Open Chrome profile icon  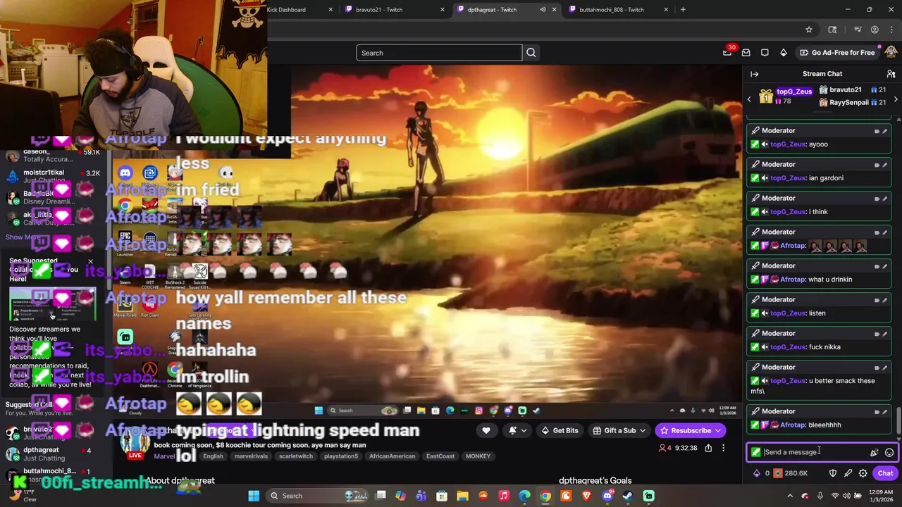point(875,30)
